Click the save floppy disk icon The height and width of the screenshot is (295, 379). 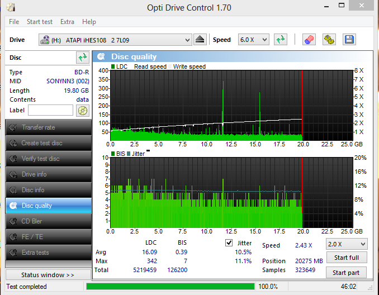(x=349, y=40)
